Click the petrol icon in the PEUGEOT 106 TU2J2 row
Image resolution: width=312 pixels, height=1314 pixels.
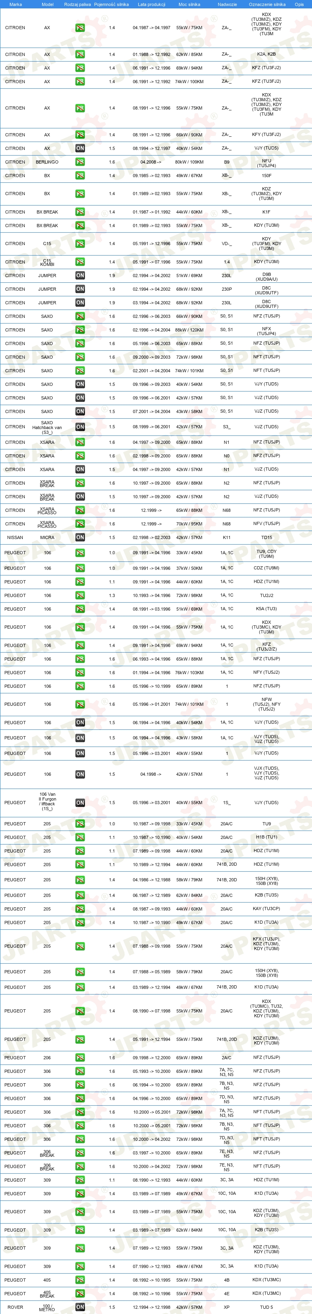click(80, 595)
